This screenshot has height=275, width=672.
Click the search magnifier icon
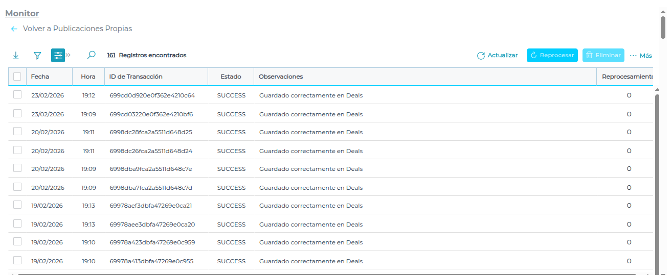(x=92, y=55)
